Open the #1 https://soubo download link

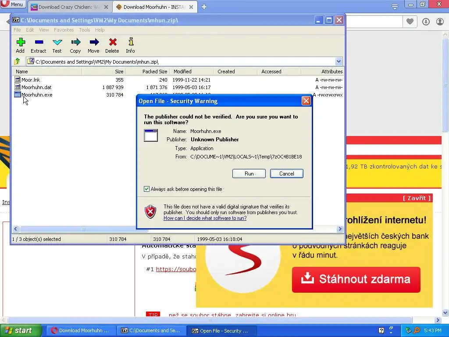coord(176,269)
